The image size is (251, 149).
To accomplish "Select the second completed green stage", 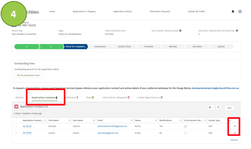I will pyautogui.click(x=51, y=46).
